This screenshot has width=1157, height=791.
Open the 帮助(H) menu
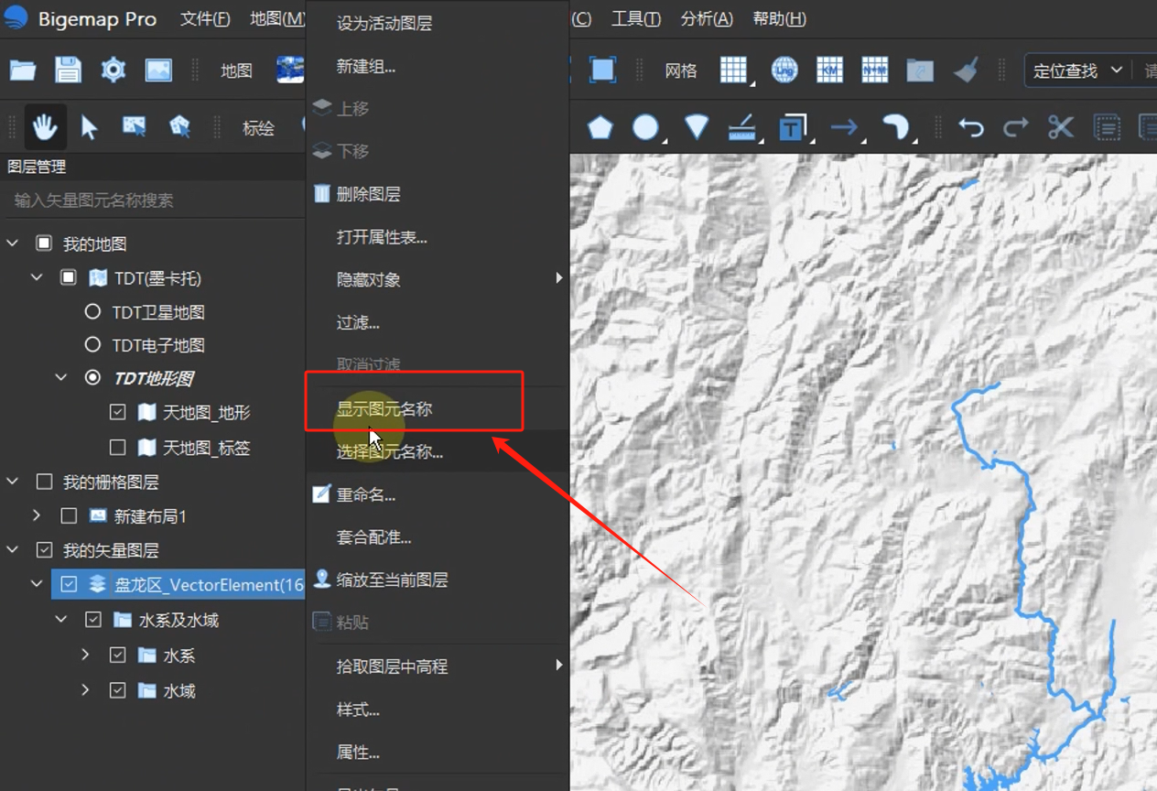point(779,18)
